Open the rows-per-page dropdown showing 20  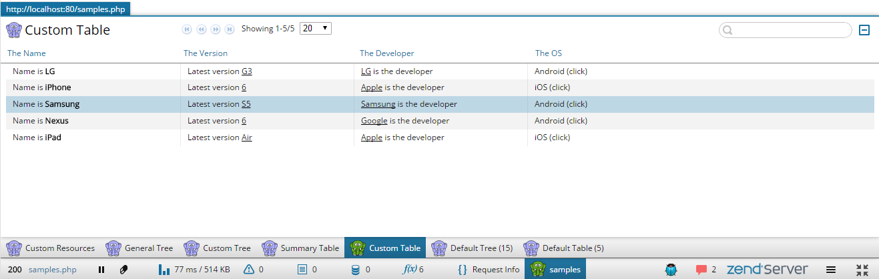(316, 29)
